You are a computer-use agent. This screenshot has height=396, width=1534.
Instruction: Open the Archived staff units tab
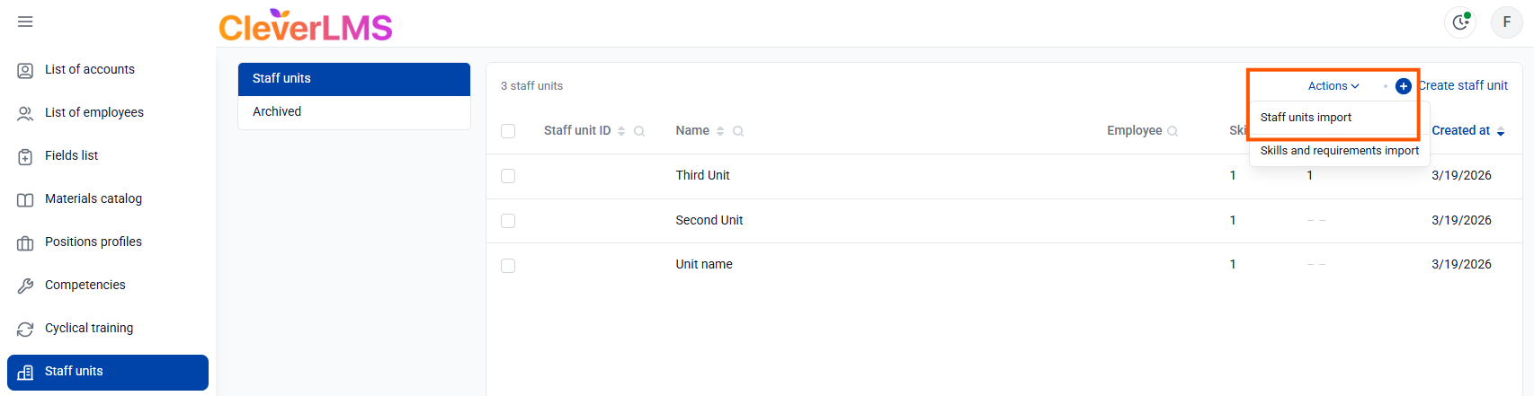click(x=277, y=111)
